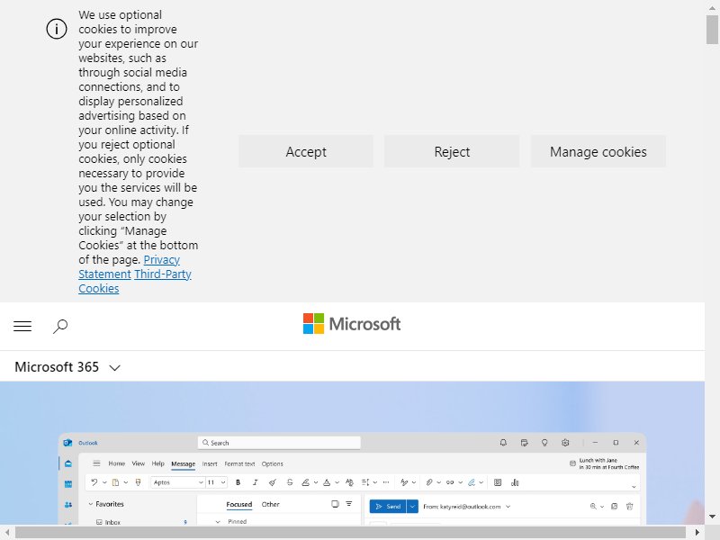Click the People icon in Outlook sidebar
Image resolution: width=720 pixels, height=540 pixels.
(x=68, y=505)
